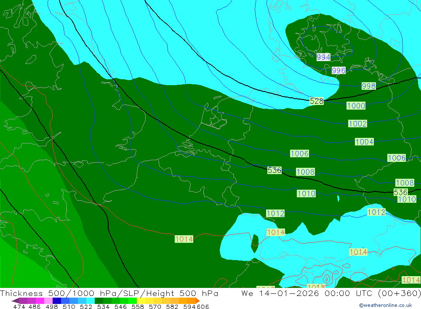Click the darkest green legend swatch
The image size is (421, 309).
click(99, 301)
